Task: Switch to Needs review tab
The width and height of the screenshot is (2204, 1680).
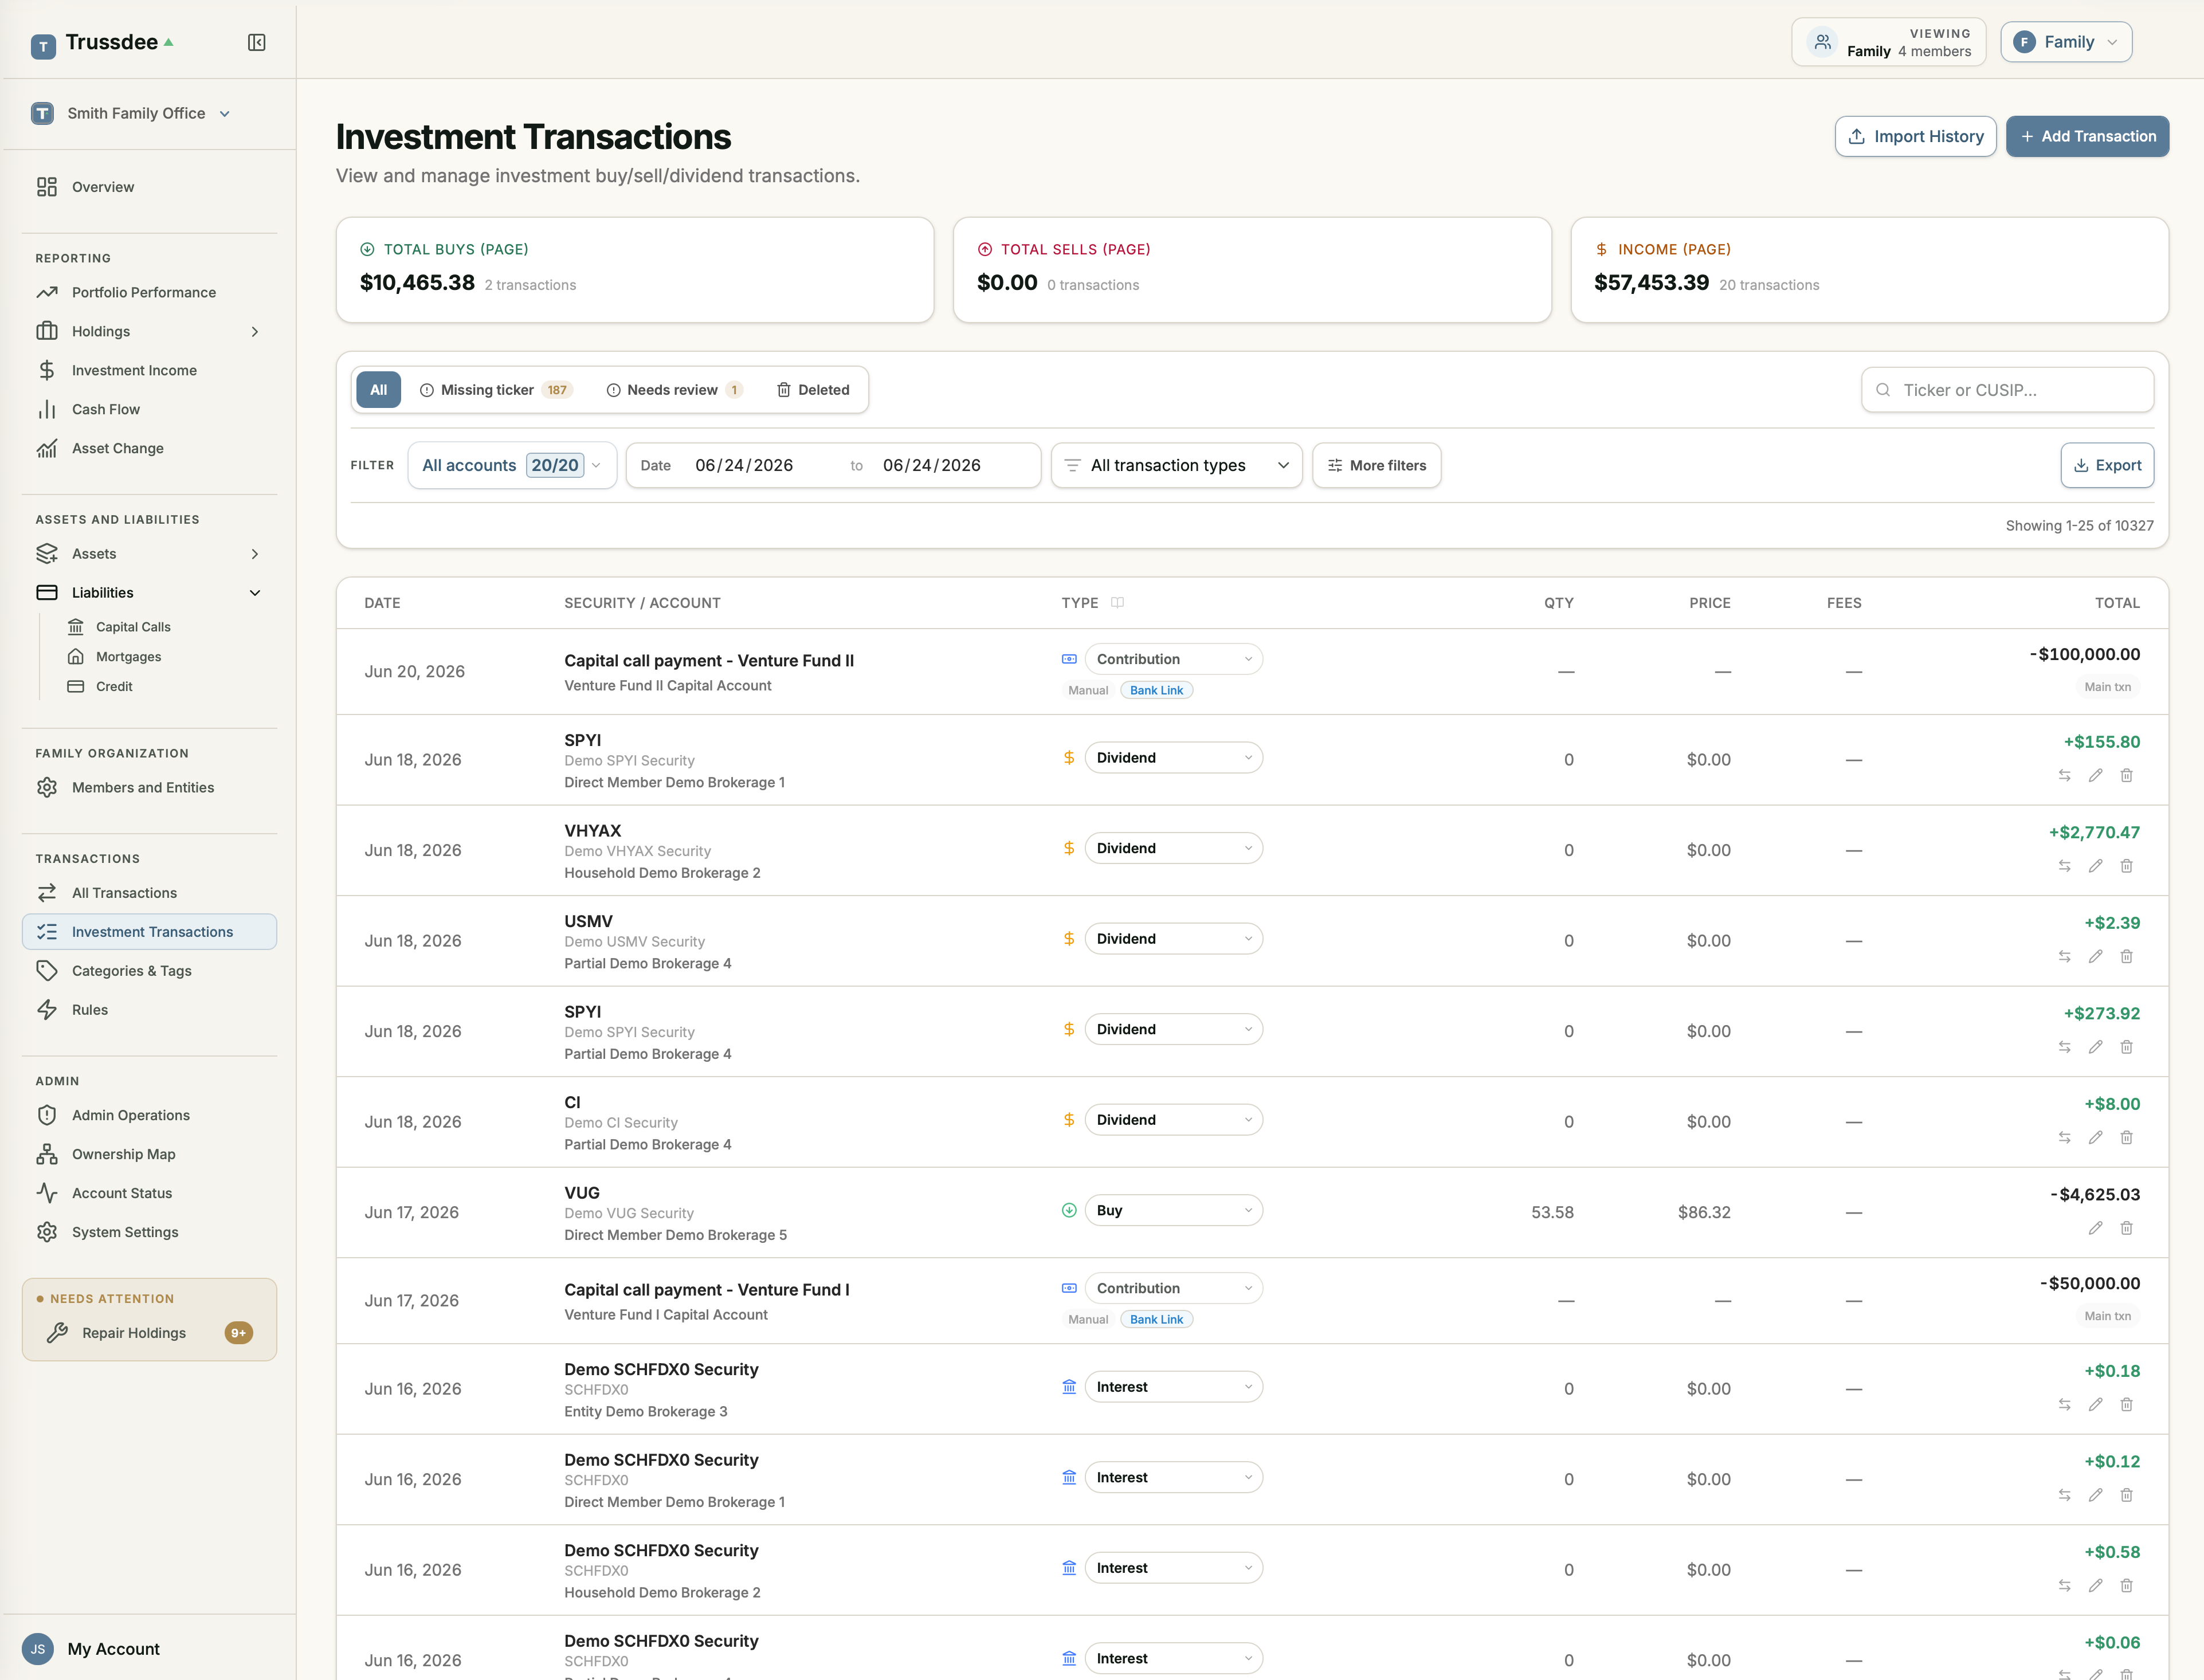Action: (674, 390)
